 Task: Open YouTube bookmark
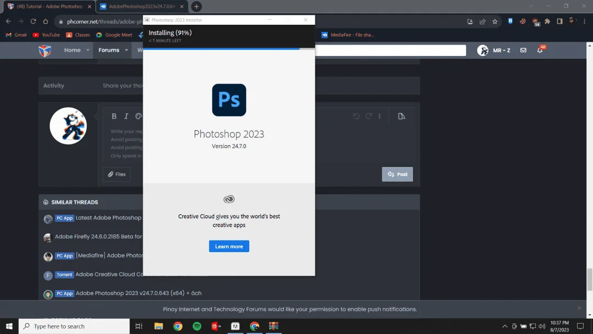pyautogui.click(x=46, y=35)
